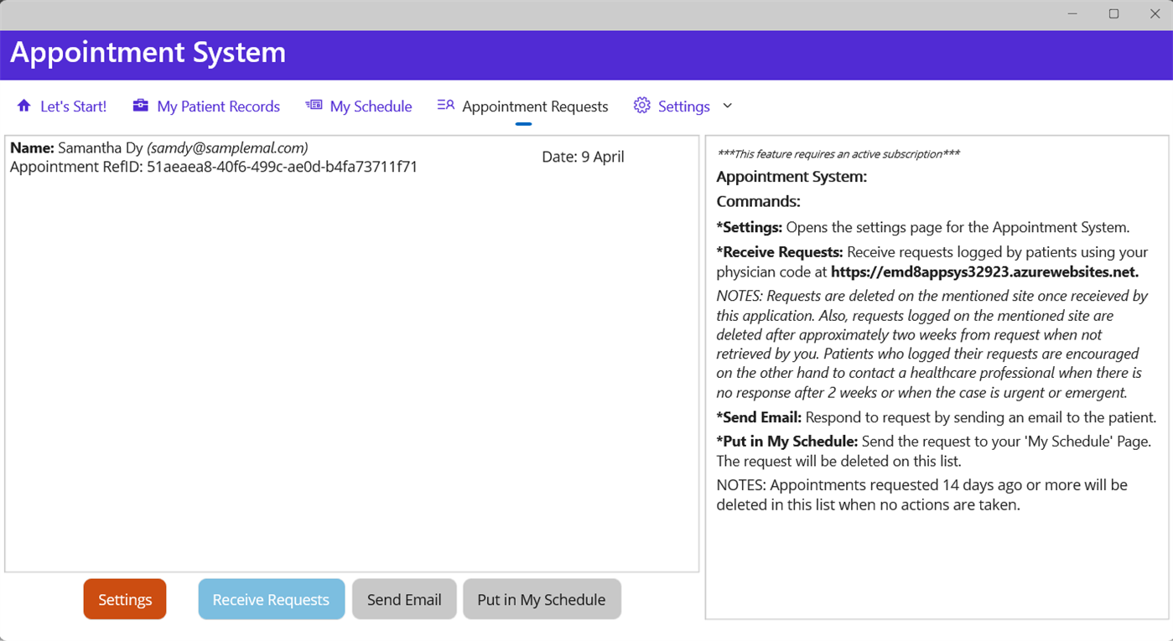
Task: Click the briefcase icon for My Patient Records
Action: (x=139, y=106)
